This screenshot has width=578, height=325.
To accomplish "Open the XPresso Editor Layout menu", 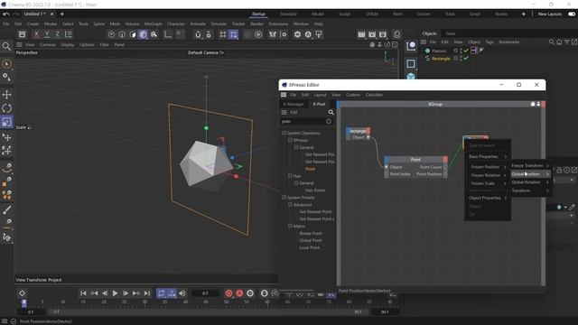I will point(320,95).
